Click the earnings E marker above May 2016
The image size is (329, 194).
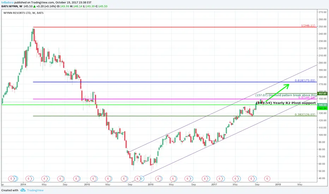[x=173, y=179]
